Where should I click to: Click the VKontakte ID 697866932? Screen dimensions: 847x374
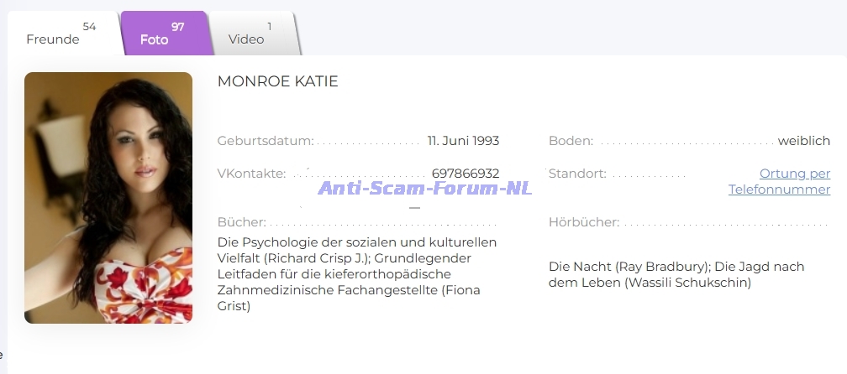(x=465, y=174)
